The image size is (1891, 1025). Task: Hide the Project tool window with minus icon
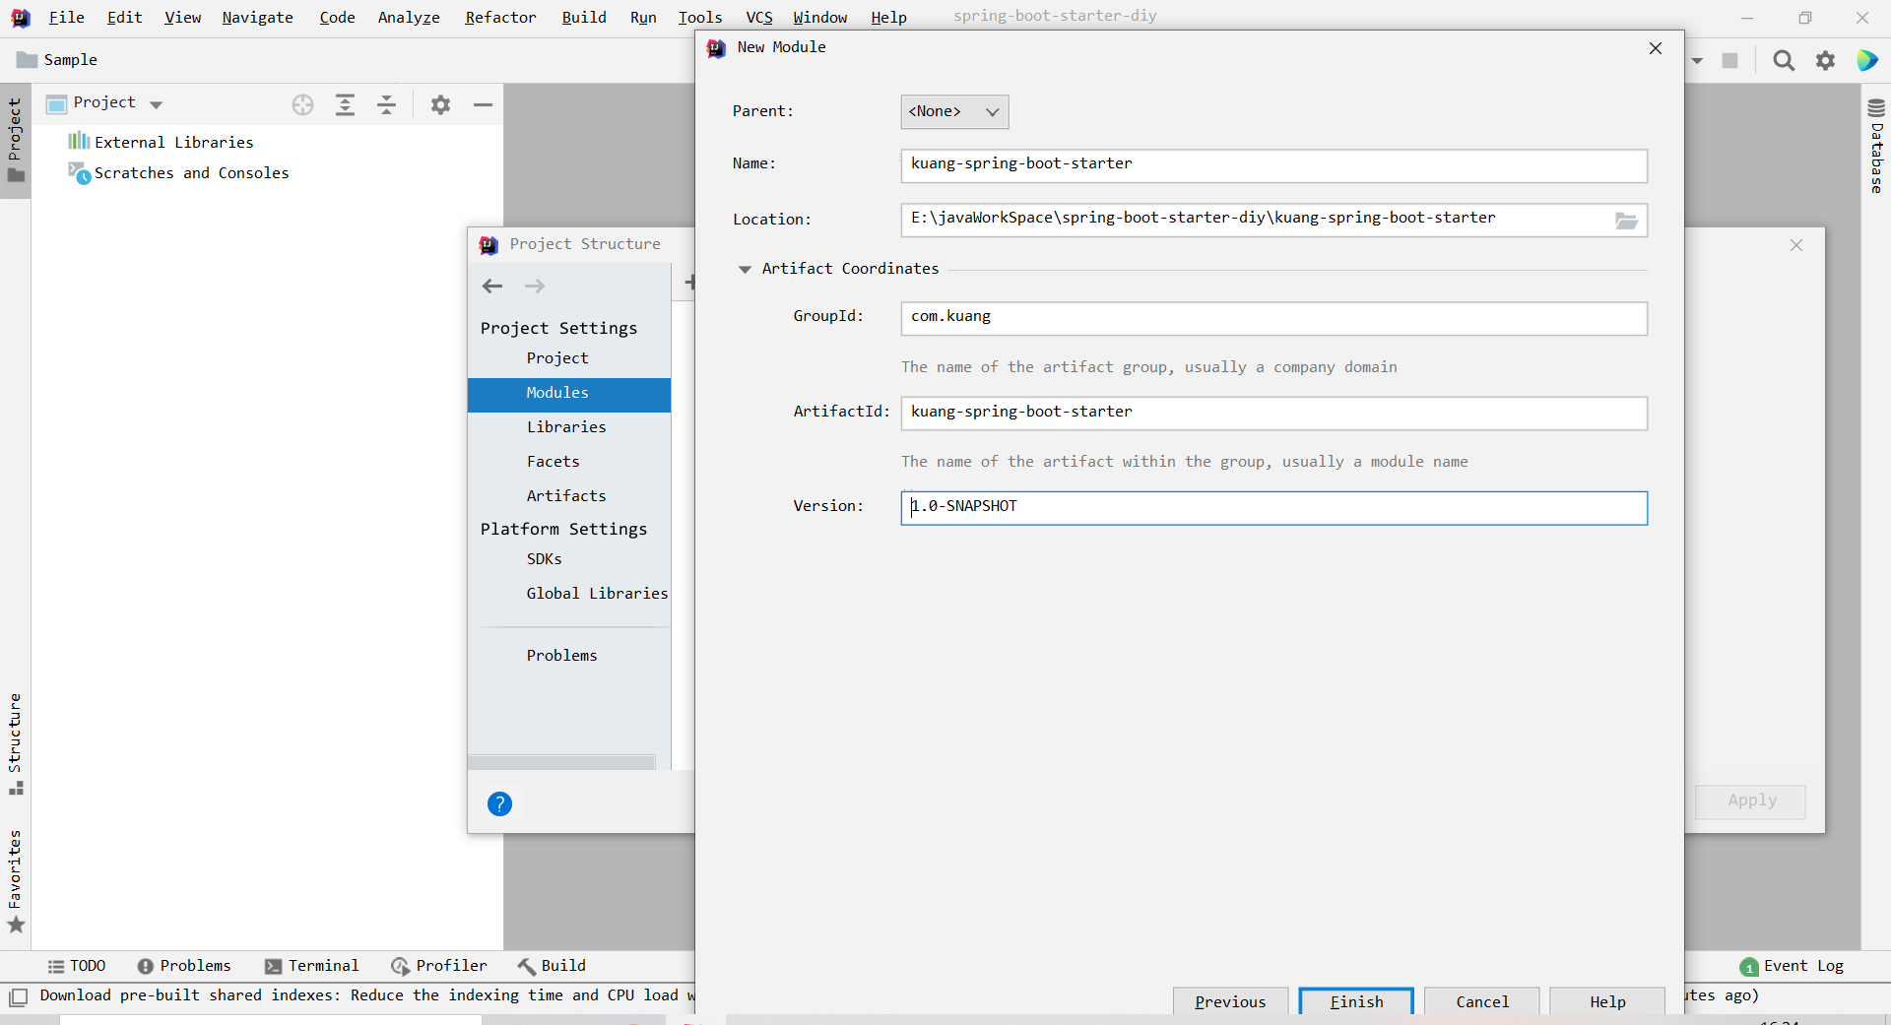point(483,104)
